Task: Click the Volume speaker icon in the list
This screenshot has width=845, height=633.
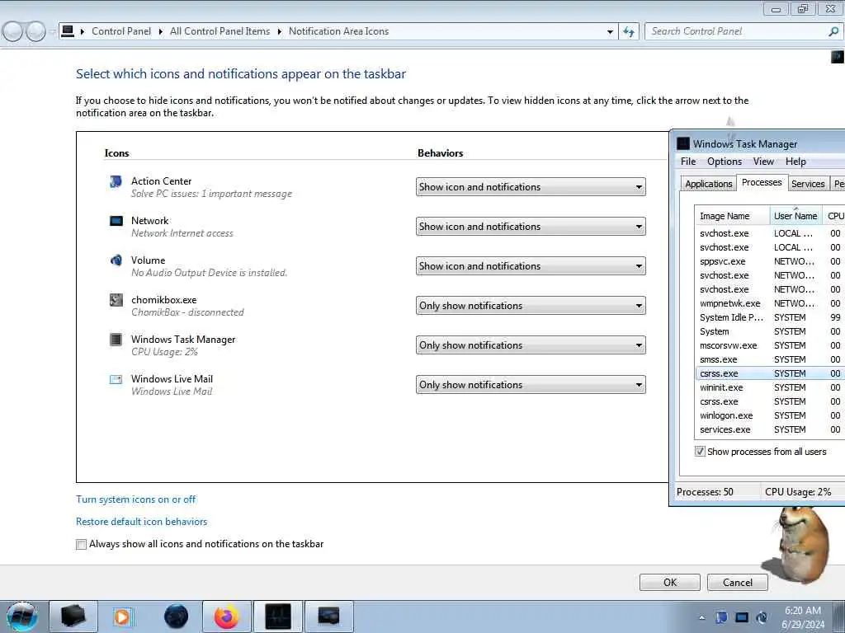Action: coord(116,260)
